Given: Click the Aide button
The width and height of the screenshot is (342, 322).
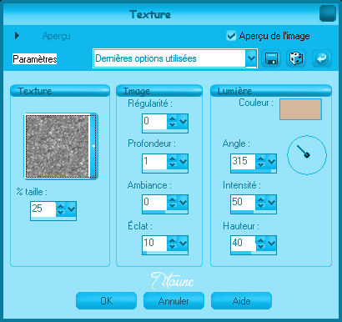Looking at the screenshot, I should pos(241,300).
